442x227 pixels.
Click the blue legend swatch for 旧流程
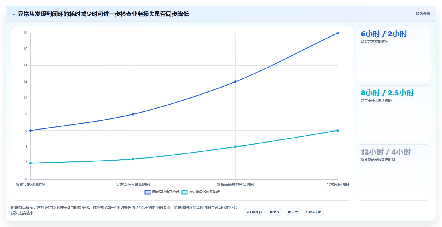[148, 192]
